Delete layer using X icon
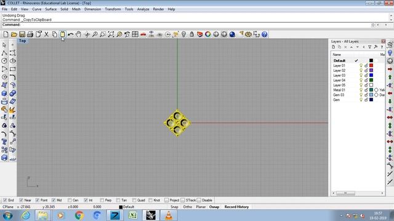The height and width of the screenshot is (221, 394). [345, 47]
